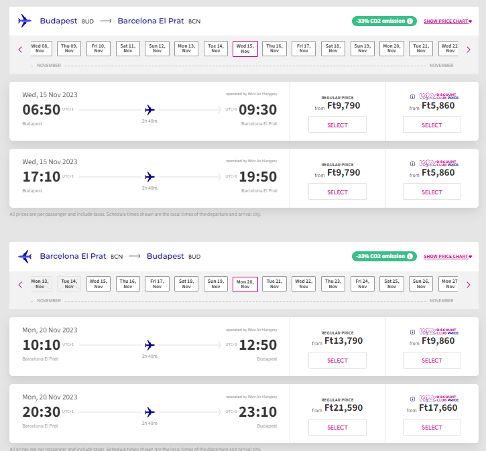
Task: Advance to later dates on Barcelona–Budapest carousel
Action: click(469, 285)
